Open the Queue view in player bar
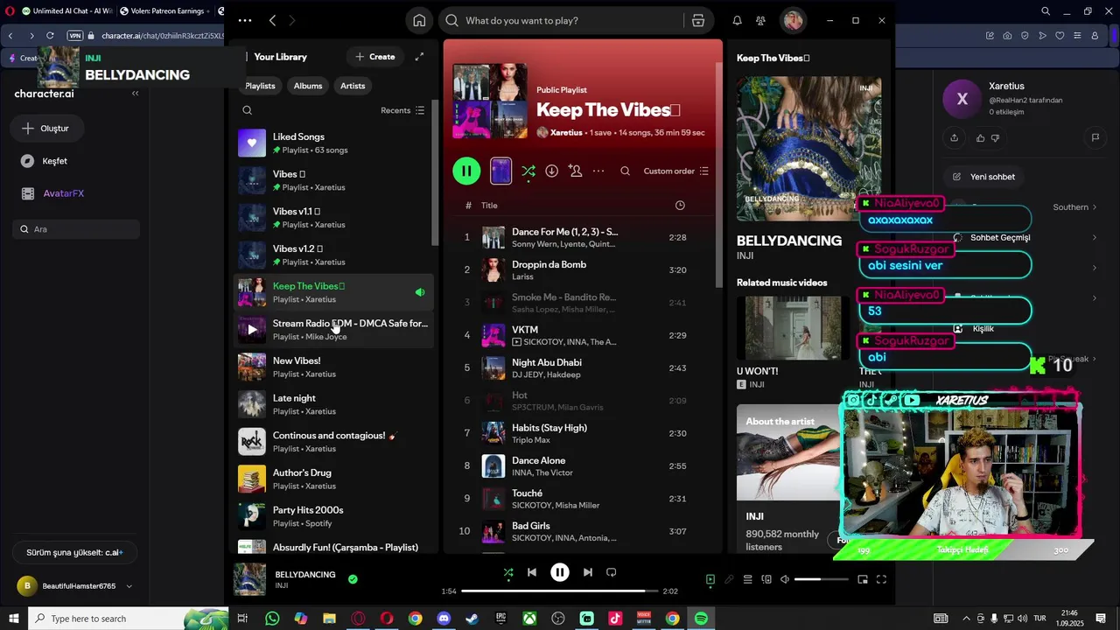Viewport: 1120px width, 630px height. point(747,579)
